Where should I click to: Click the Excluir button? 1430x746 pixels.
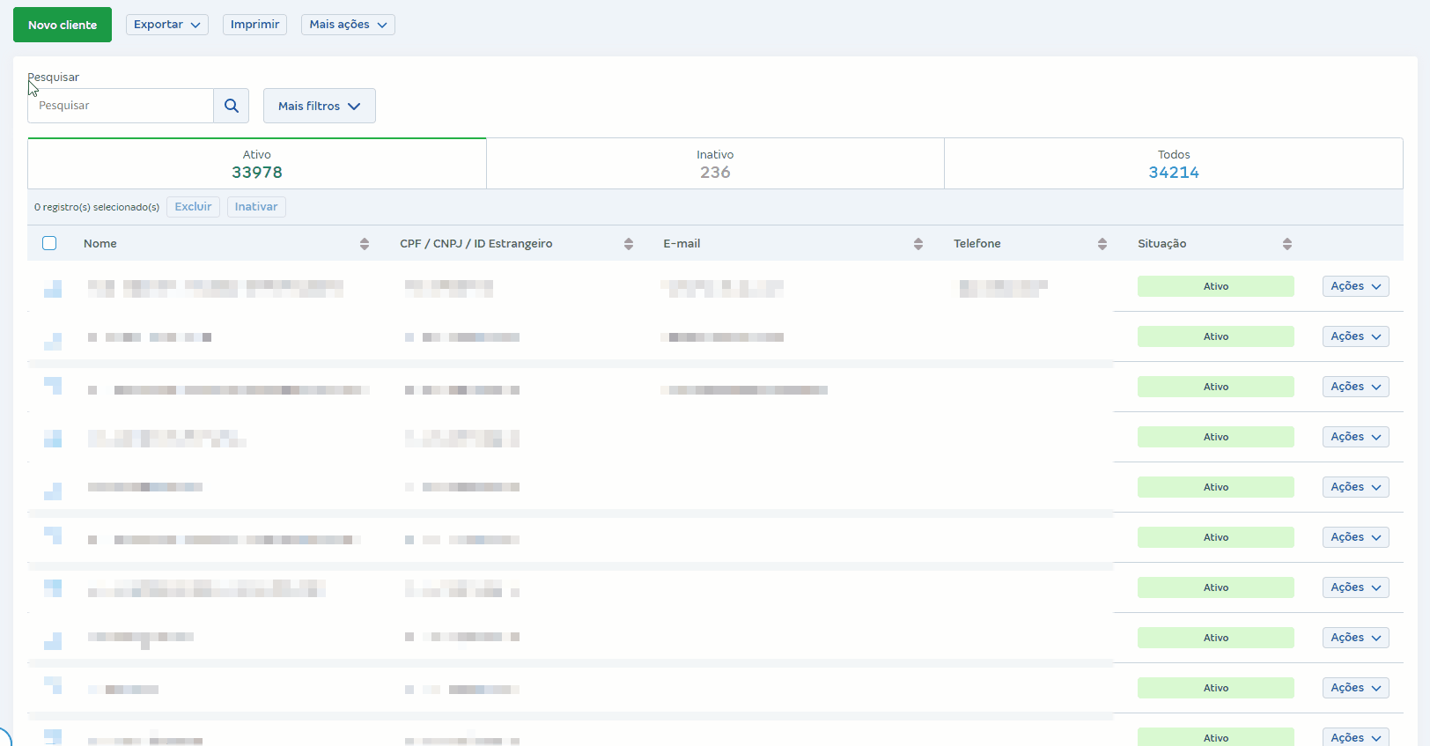click(x=193, y=207)
